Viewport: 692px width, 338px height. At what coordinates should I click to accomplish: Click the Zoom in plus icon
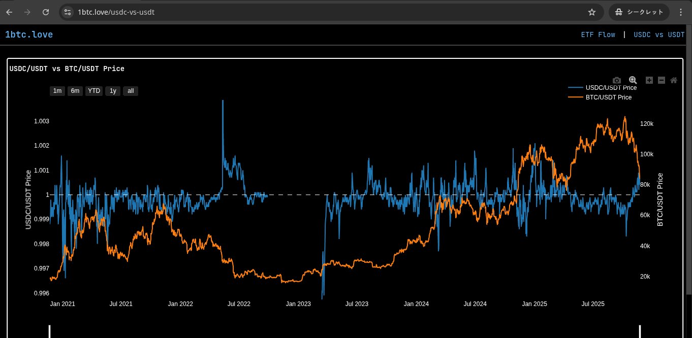point(649,80)
